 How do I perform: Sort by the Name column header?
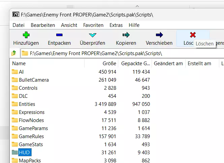47,64
